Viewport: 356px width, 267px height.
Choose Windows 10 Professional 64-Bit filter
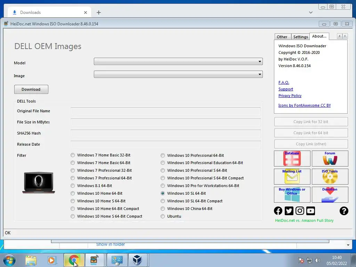pos(163,155)
